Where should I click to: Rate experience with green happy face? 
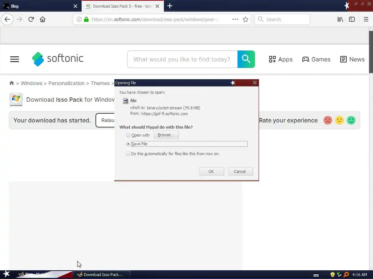coord(351,120)
